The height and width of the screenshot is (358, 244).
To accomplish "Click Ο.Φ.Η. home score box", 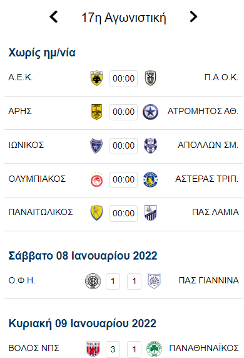I will point(113,282).
